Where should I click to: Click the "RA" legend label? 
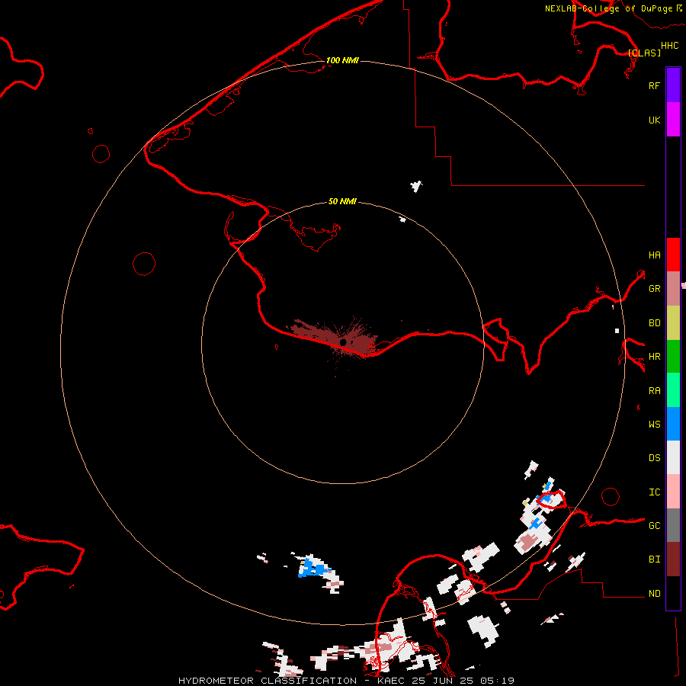[654, 390]
